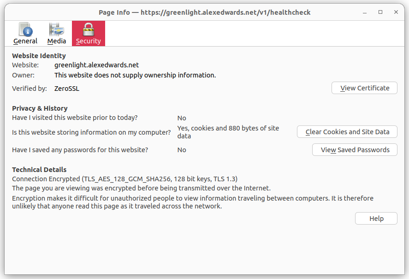Click the Page Info title bar text
Screen dimensions: 409x279
(204, 12)
